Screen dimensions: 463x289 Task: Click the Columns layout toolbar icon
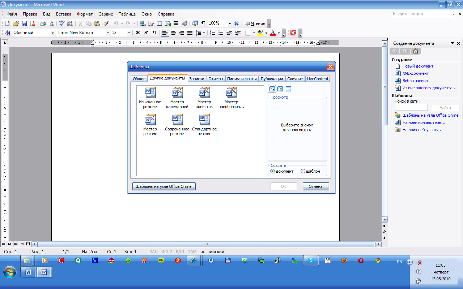pyautogui.click(x=176, y=23)
